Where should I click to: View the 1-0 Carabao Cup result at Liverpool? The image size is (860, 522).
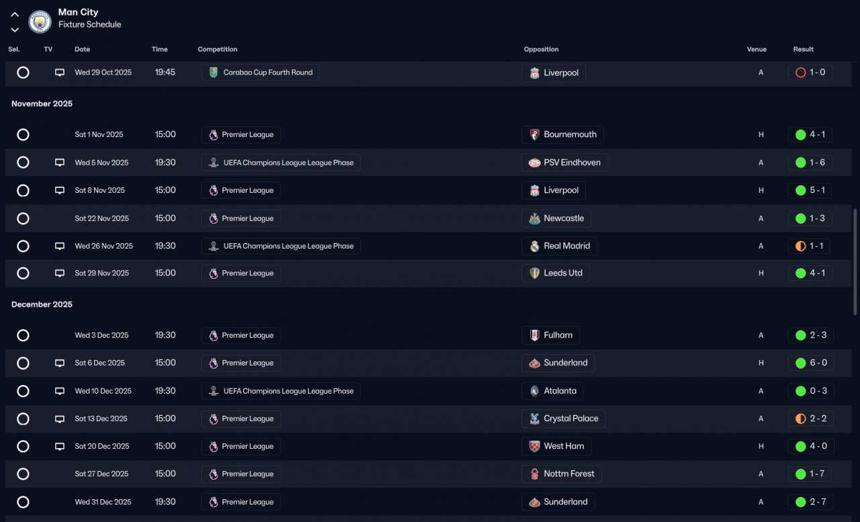tap(810, 73)
